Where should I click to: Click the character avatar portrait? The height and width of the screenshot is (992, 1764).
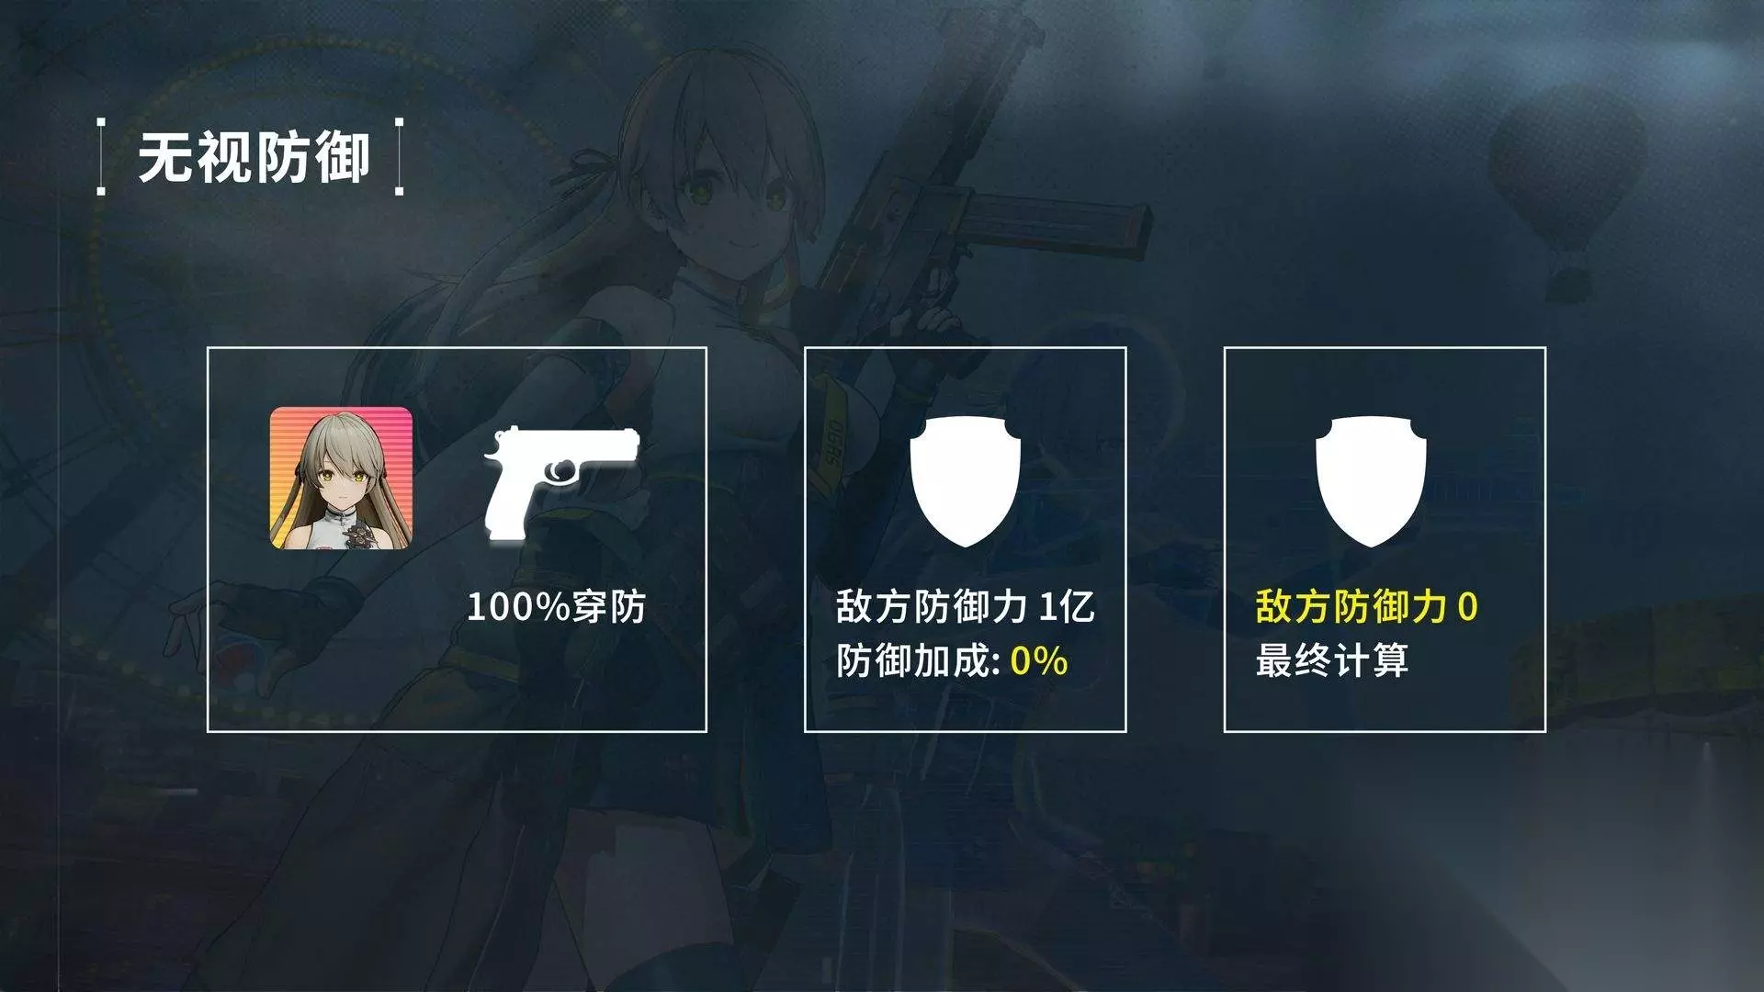point(341,478)
